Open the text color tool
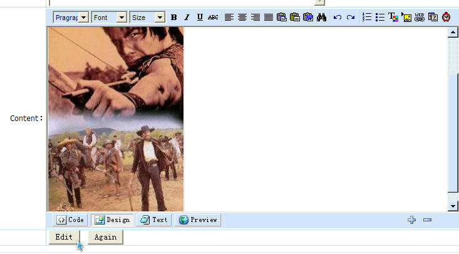459x254 pixels. click(393, 17)
